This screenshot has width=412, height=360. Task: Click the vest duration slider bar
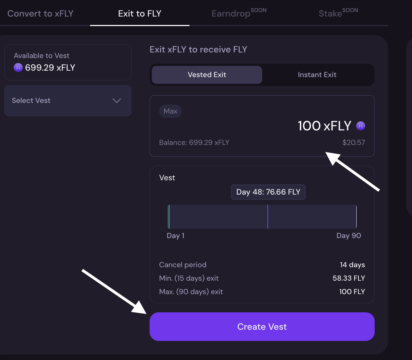(x=219, y=217)
